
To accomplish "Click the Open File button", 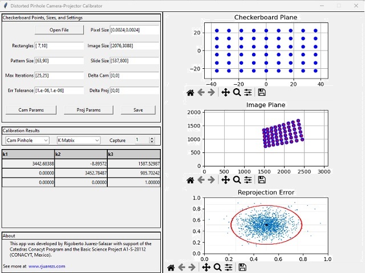I will pos(59,30).
